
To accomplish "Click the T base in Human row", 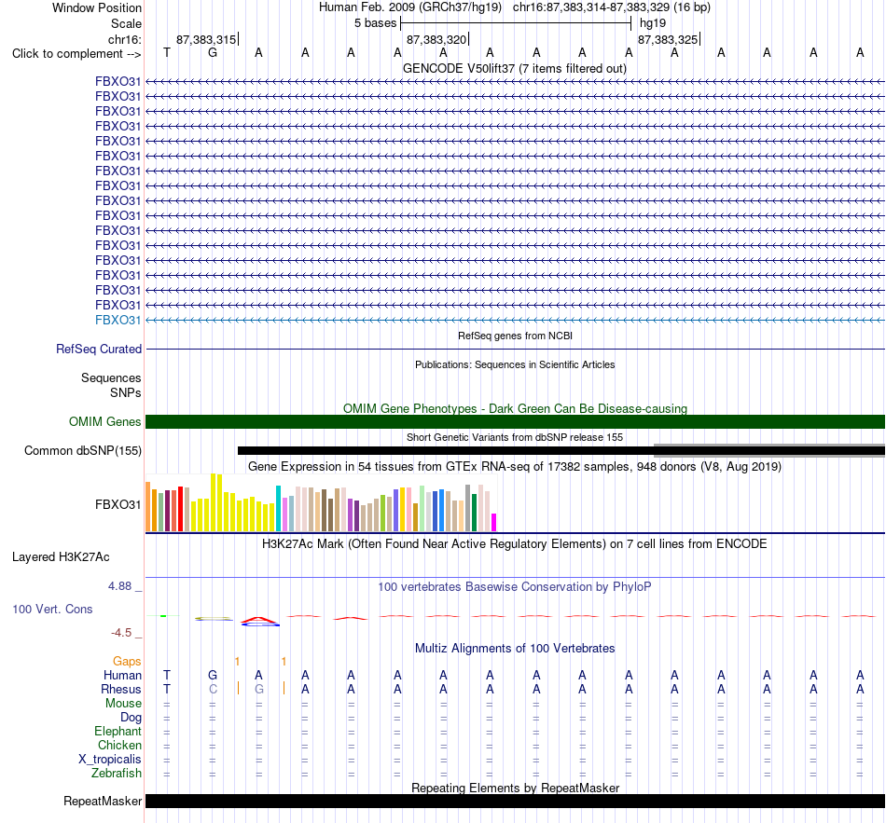I will (167, 675).
